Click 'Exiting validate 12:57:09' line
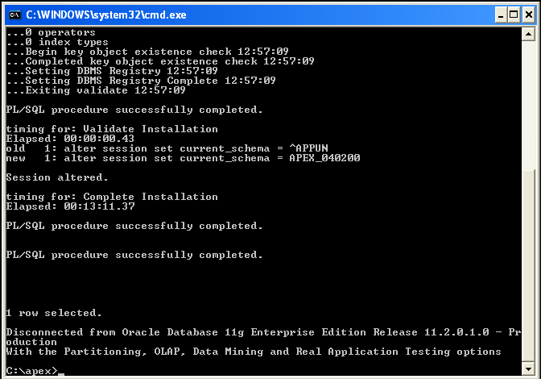541x379 pixels. 96,90
